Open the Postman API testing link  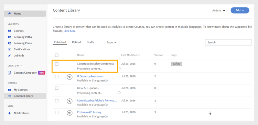[x=89, y=112]
